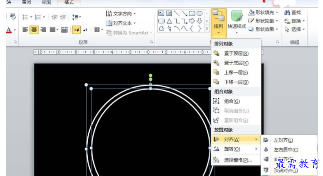Select the oval shape
Viewport: 323px width, 176px height.
click(200, 13)
